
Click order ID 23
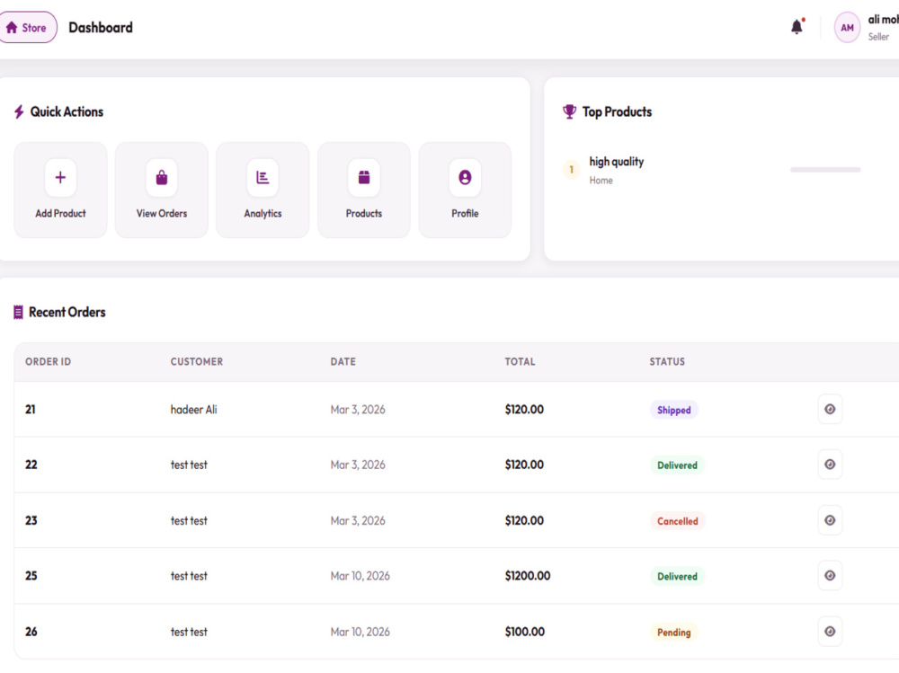pos(31,520)
